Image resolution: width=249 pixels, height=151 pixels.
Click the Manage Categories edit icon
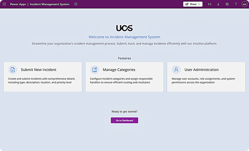point(95,70)
